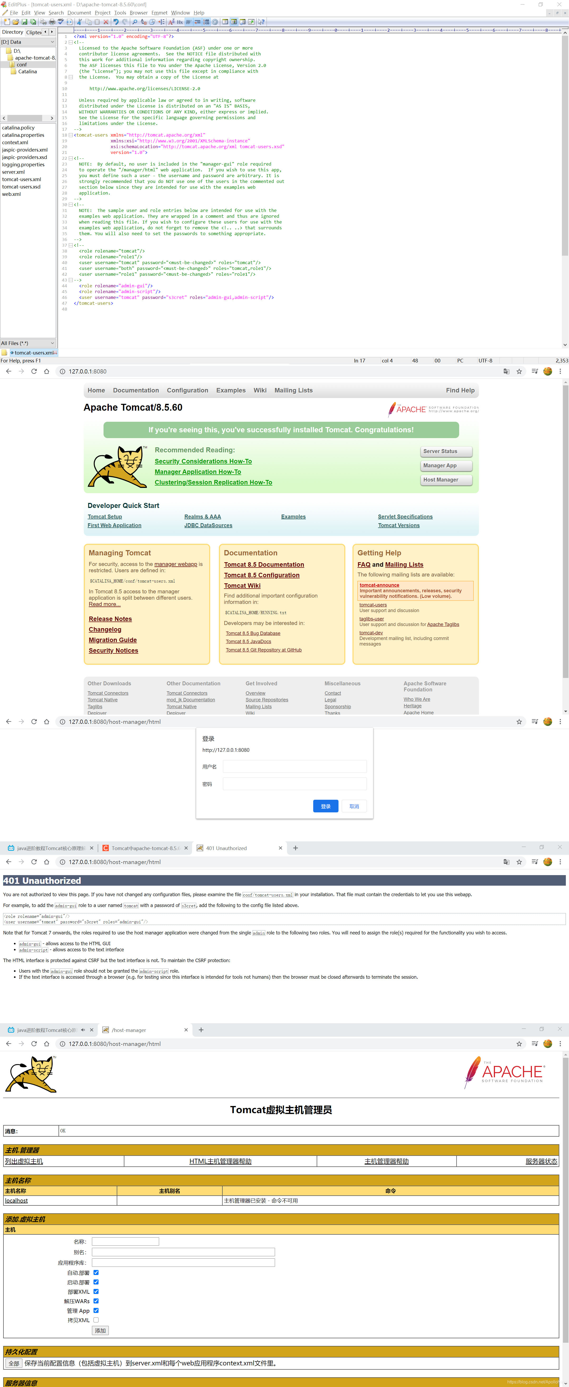Select the conf folder in directory tree
569x1387 pixels.
pos(22,65)
